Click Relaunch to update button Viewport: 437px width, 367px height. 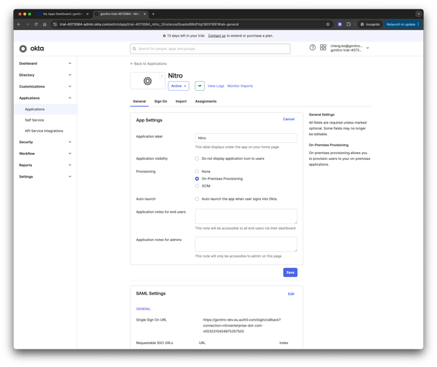[402, 24]
